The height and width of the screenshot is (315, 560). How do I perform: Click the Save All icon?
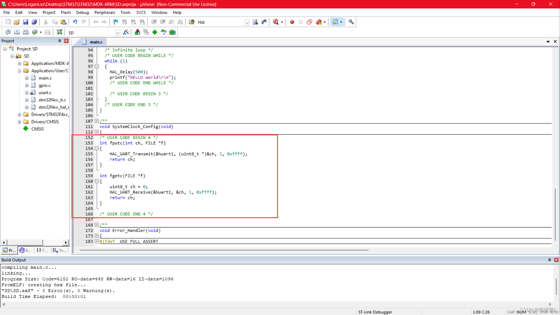tap(34, 22)
